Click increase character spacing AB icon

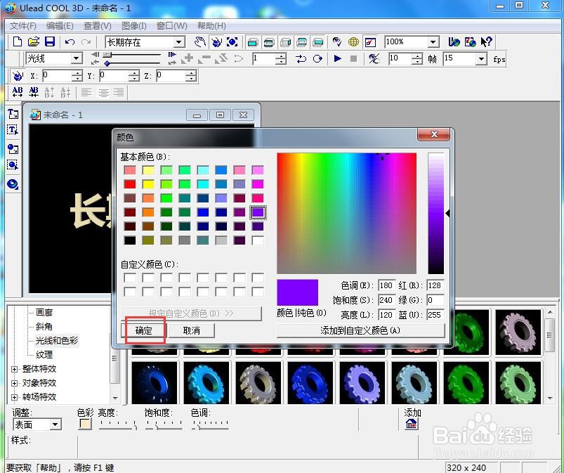point(18,92)
